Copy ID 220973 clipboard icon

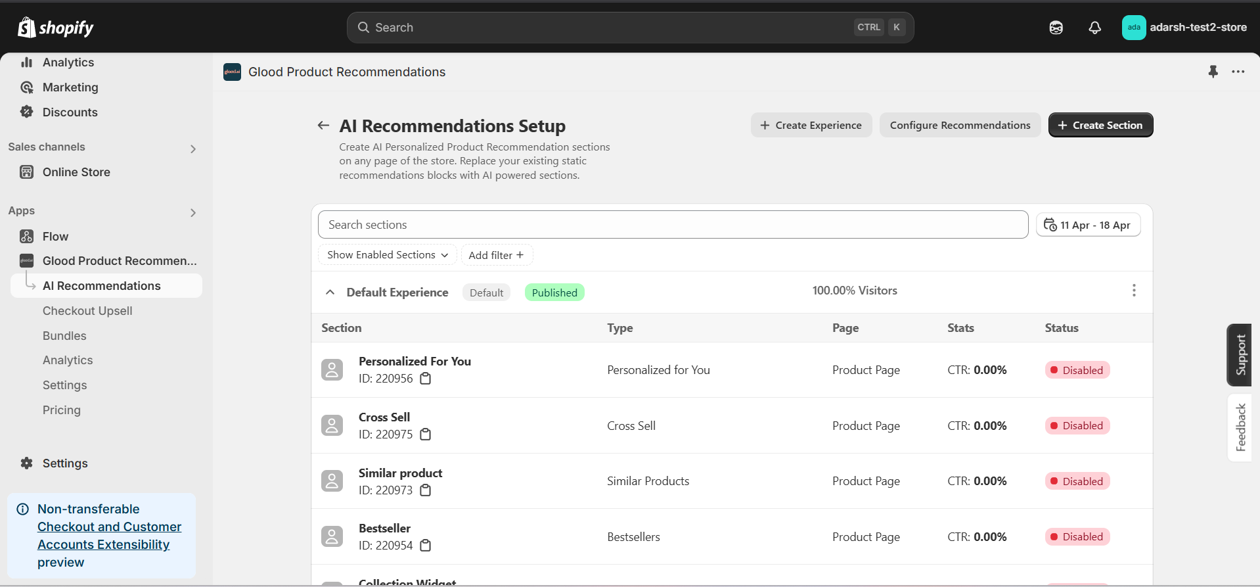tap(426, 490)
